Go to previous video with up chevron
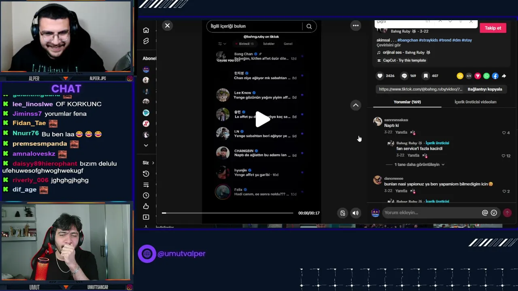518x291 pixels. 356,105
